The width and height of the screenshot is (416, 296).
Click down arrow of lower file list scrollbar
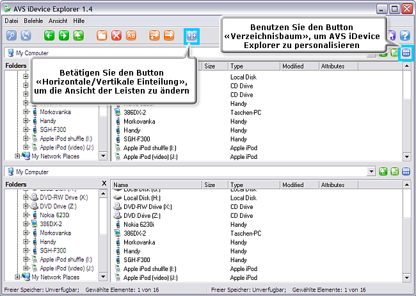pyautogui.click(x=406, y=277)
